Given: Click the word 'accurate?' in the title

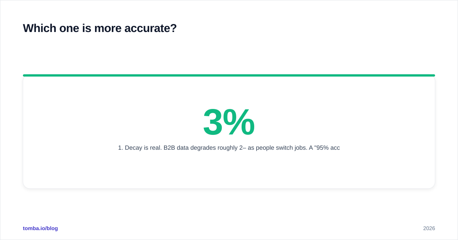Looking at the screenshot, I should pyautogui.click(x=150, y=28).
